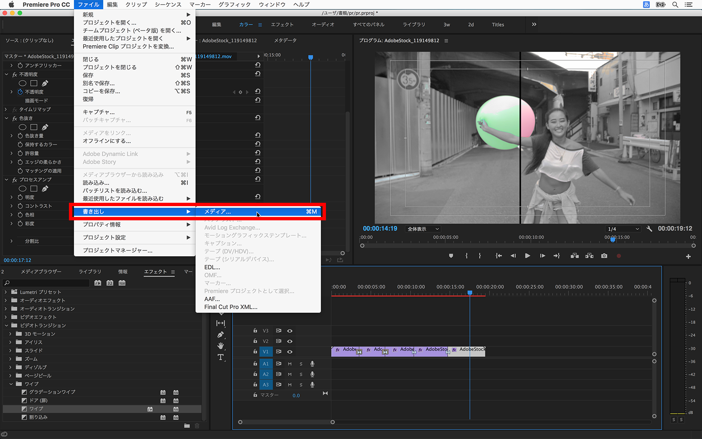This screenshot has width=702, height=439.
Task: Toggle V1 track output eye icon
Action: tap(290, 352)
